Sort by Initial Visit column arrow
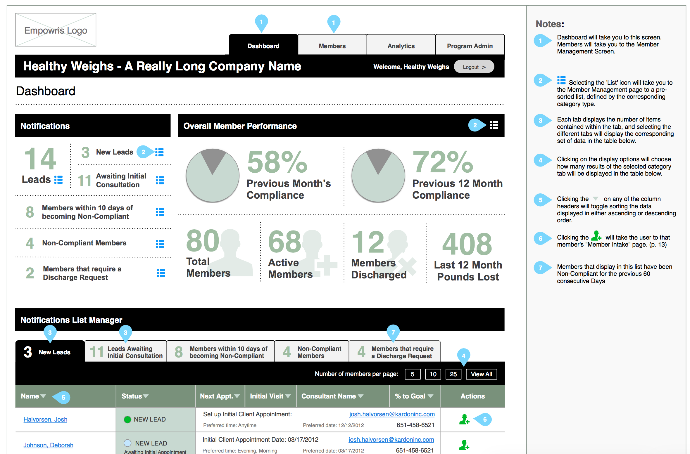 click(288, 396)
